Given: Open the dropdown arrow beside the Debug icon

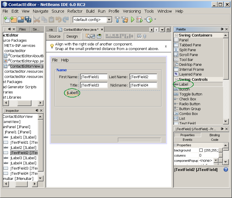Looking at the screenshot, I should point(145,19).
